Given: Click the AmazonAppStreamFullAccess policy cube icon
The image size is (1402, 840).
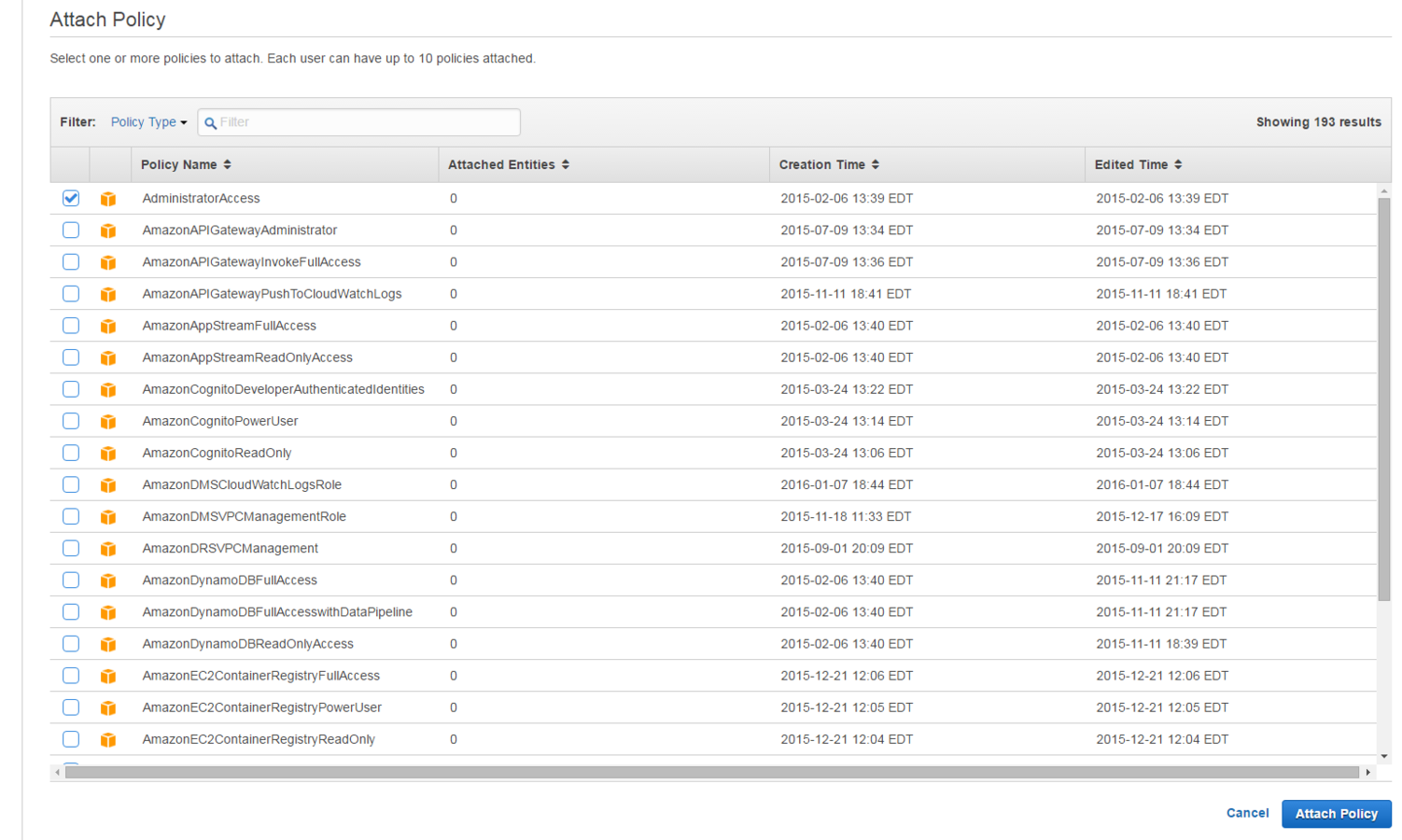Looking at the screenshot, I should point(108,326).
